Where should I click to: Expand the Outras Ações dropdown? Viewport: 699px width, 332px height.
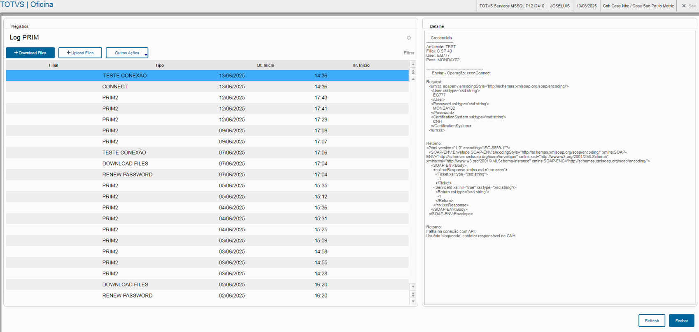pyautogui.click(x=127, y=53)
